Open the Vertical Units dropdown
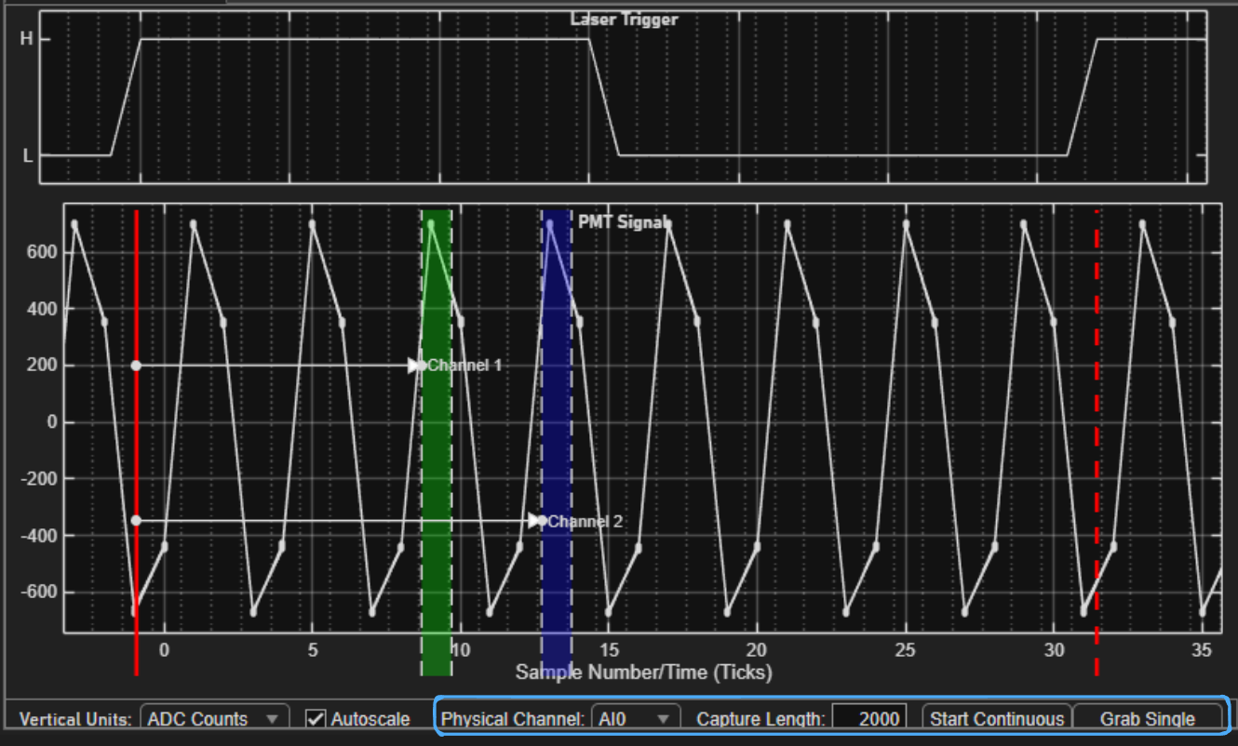 tap(213, 718)
